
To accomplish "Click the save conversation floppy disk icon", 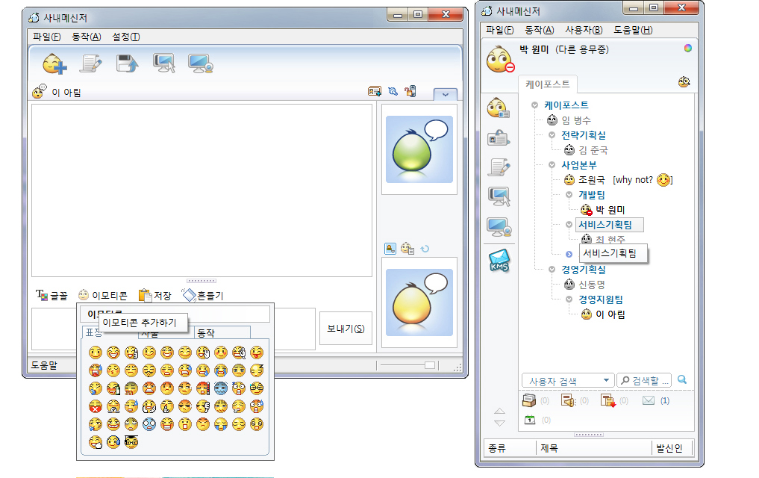I will click(128, 64).
